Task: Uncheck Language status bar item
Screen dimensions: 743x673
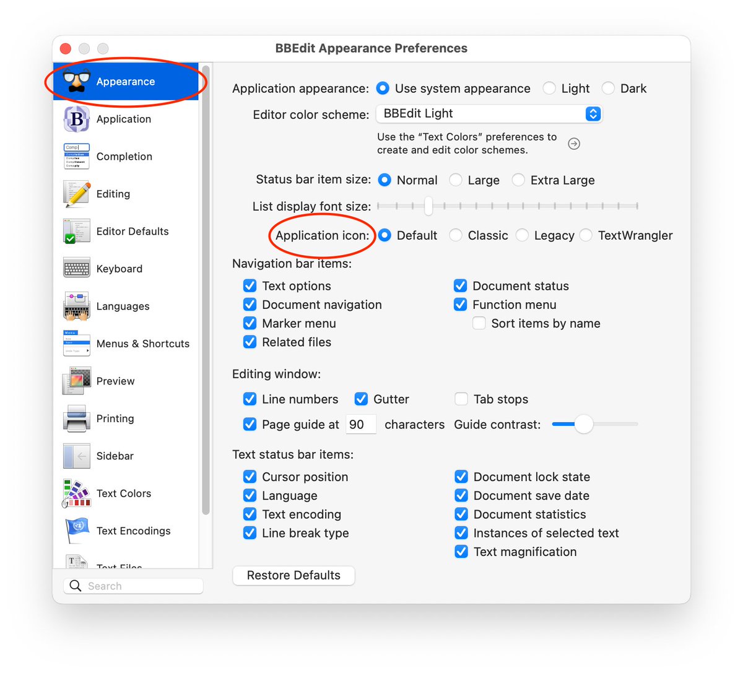Action: pyautogui.click(x=250, y=495)
